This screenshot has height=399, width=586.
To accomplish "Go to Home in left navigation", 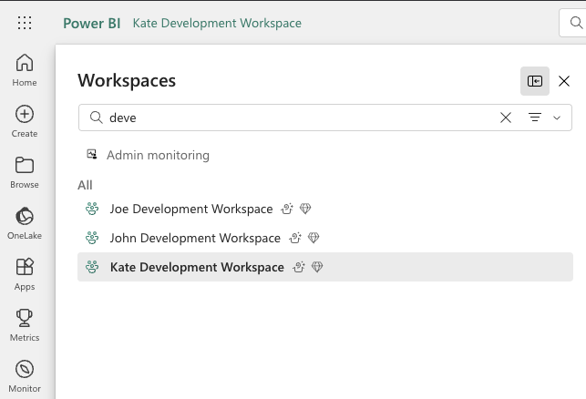I will pos(25,70).
